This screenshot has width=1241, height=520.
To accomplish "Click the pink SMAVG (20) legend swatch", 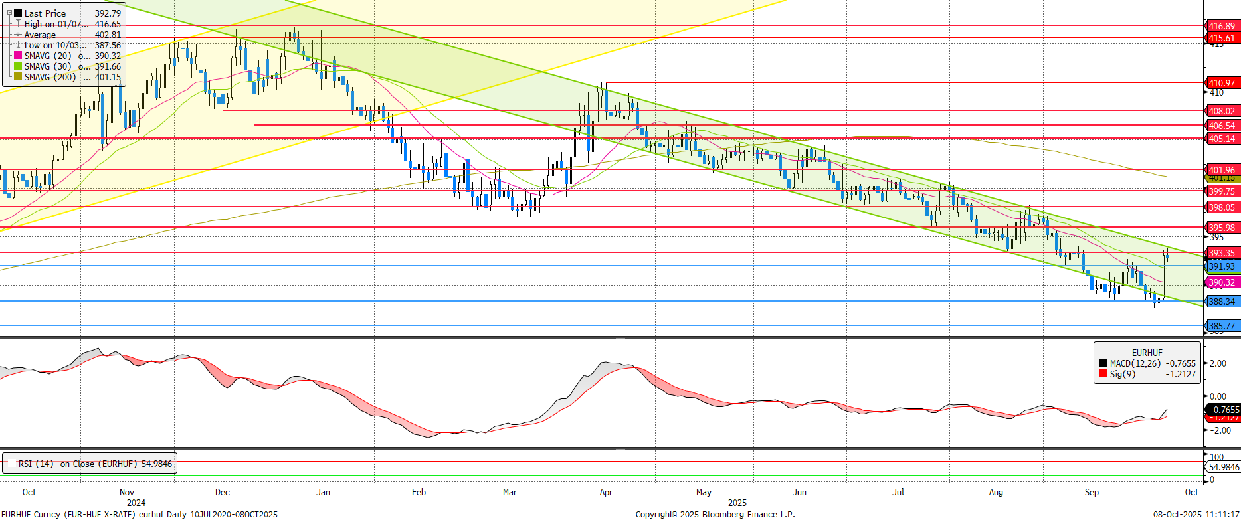I will (18, 56).
